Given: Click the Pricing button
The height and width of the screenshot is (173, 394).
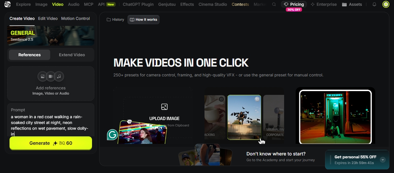Looking at the screenshot, I should pyautogui.click(x=294, y=4).
